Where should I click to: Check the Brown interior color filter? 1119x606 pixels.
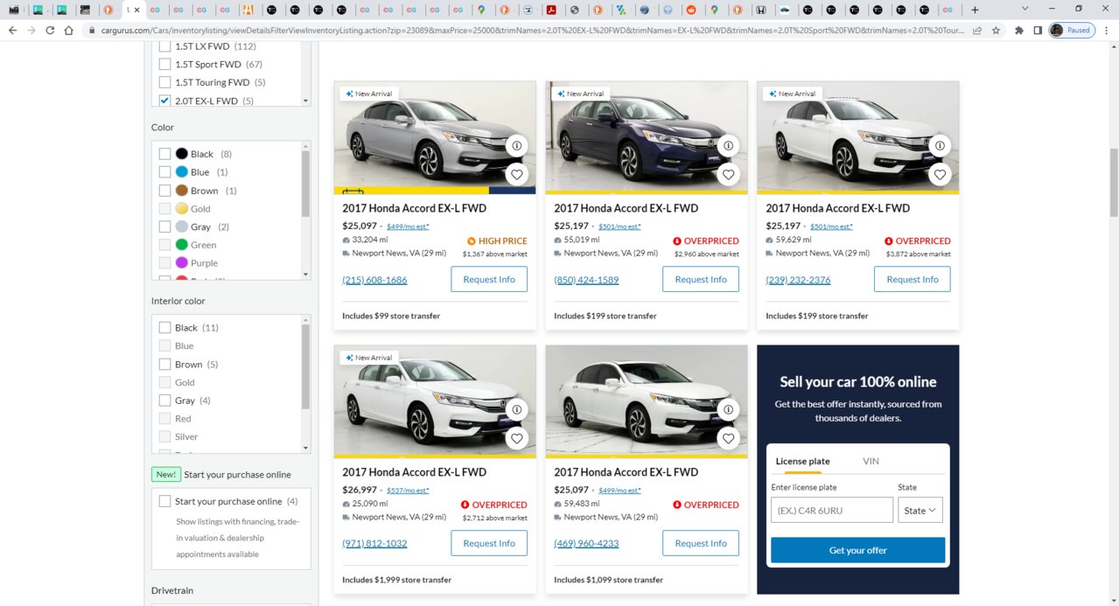tap(164, 364)
